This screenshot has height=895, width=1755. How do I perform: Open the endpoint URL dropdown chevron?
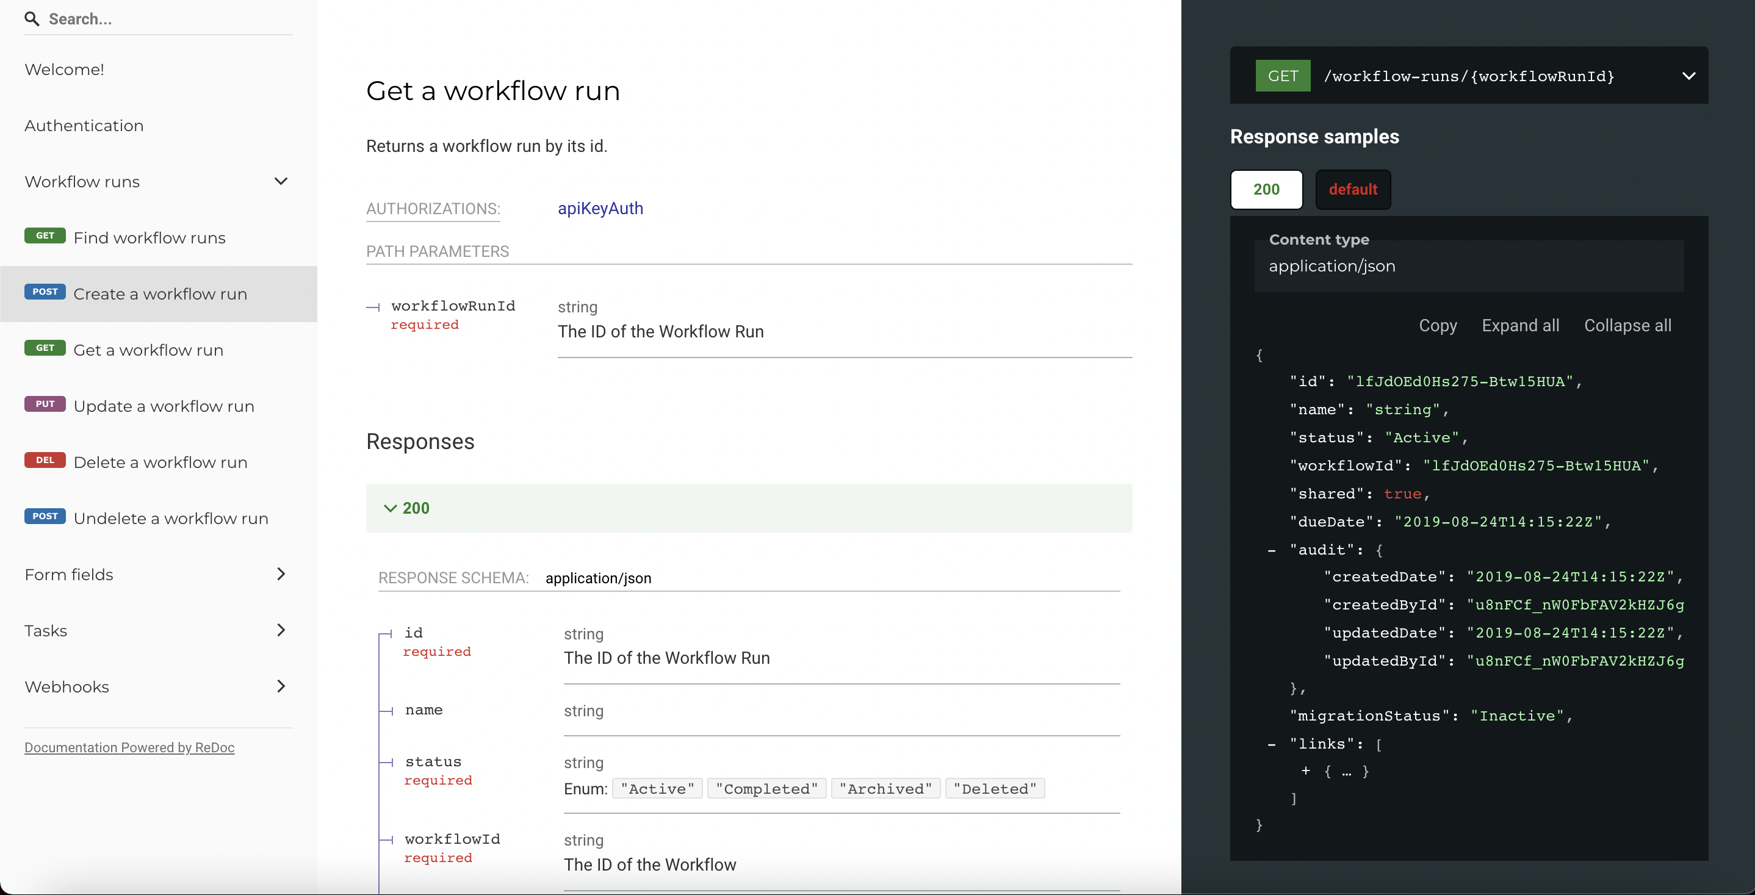pyautogui.click(x=1689, y=76)
